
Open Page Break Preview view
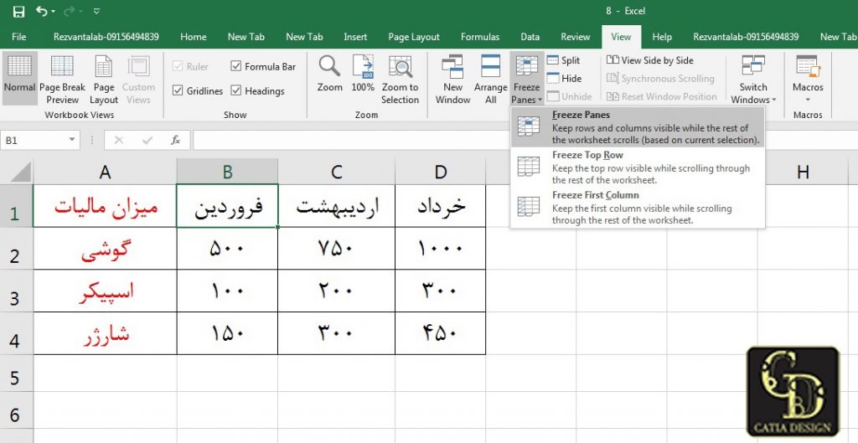point(62,78)
